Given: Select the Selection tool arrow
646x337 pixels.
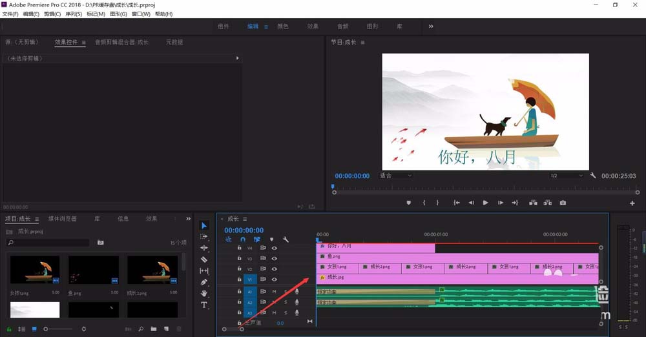Looking at the screenshot, I should click(x=204, y=225).
